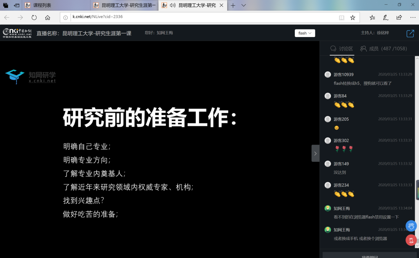Screen dimensions: 419x258
Task: Click the slide line 做好吃苦的准备
Action: [x=91, y=214]
